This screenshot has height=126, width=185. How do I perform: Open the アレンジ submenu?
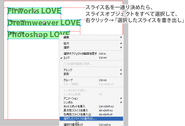91,70
